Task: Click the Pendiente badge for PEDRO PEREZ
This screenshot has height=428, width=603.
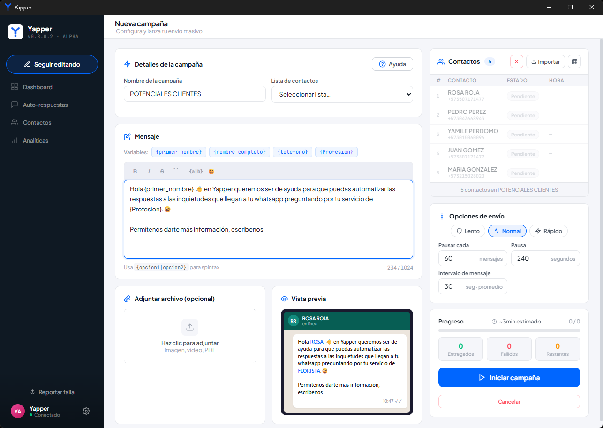Action: [x=523, y=115]
